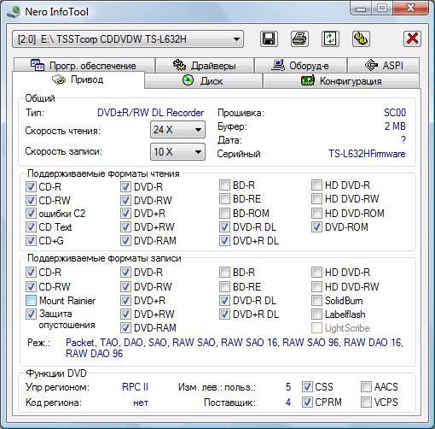The image size is (435, 429).
Task: Toggle ошибки C2 checkbox
Action: coord(31,214)
